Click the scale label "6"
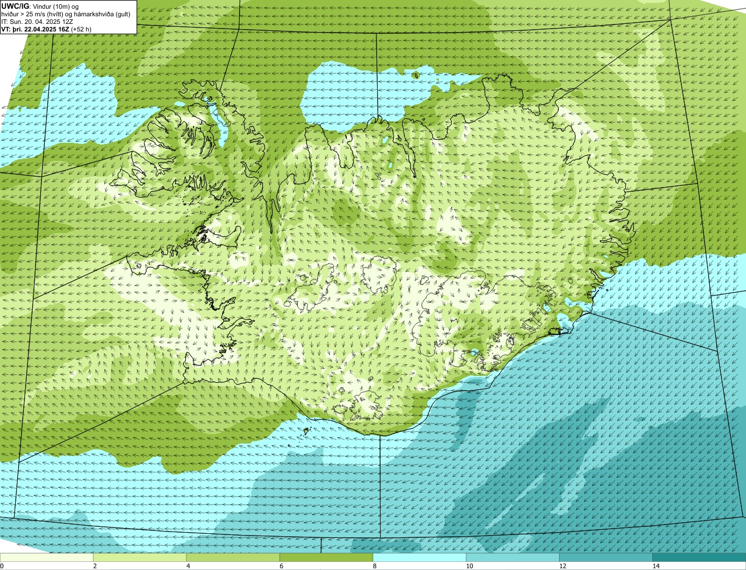This screenshot has height=570, width=746. (281, 566)
